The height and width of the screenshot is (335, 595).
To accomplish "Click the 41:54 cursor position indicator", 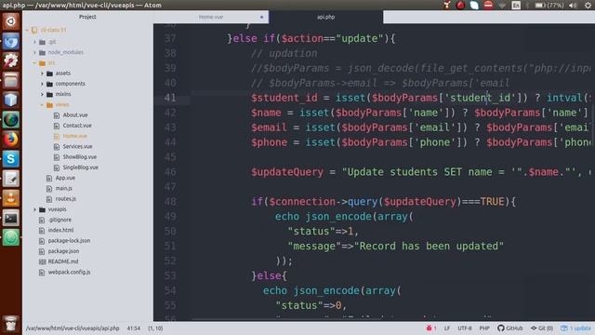I will point(134,328).
